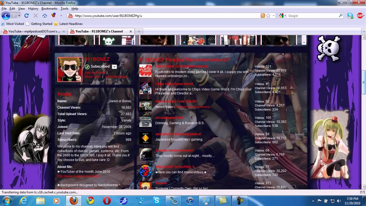The height and width of the screenshot is (206, 366).
Task: Collapse the video strip with the down-arrow
Action: [304, 42]
